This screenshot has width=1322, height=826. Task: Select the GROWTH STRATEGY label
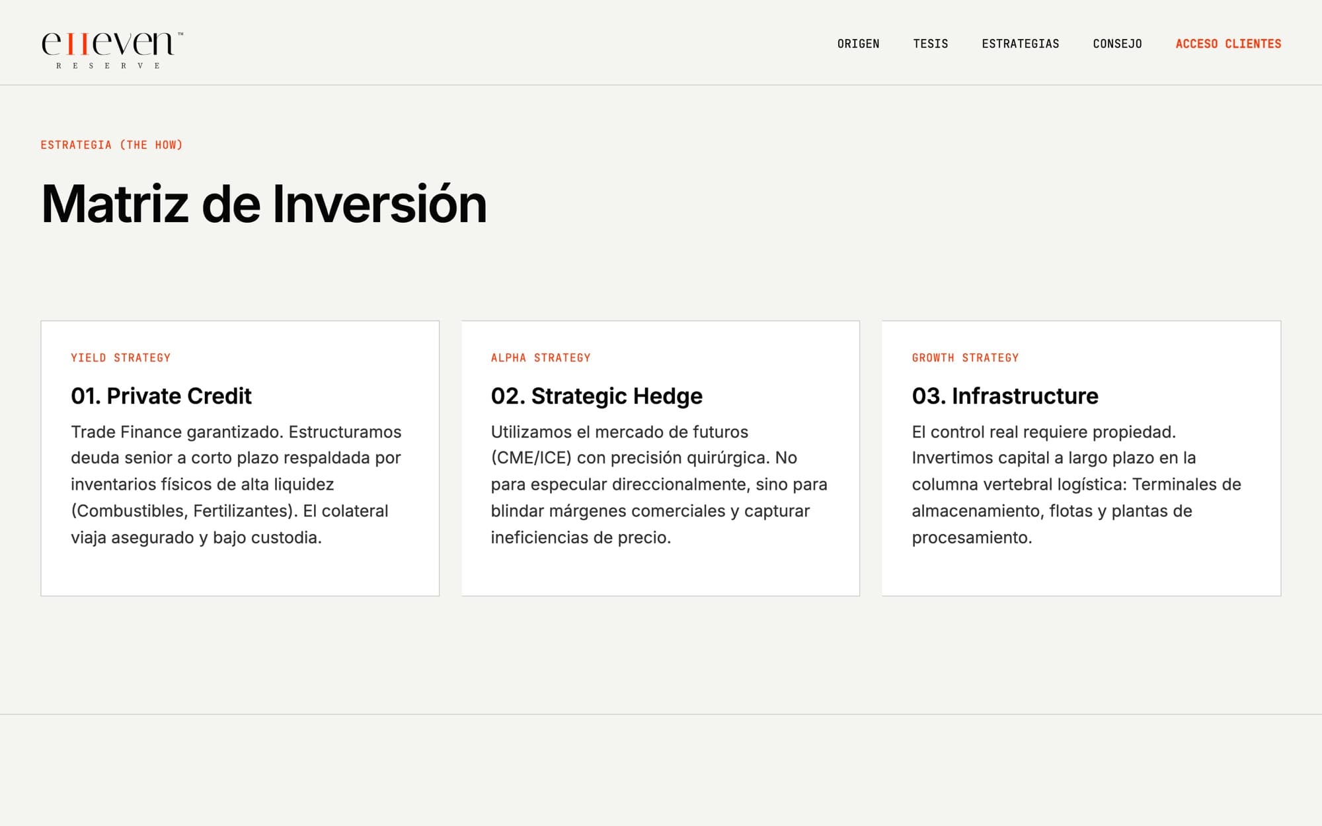point(965,357)
